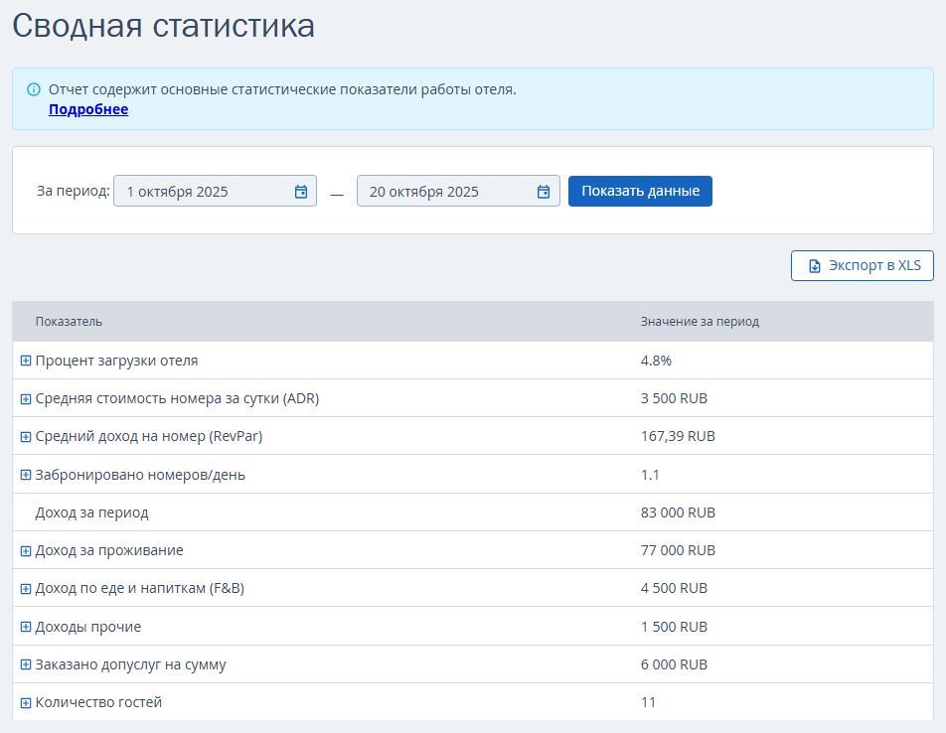Click the Значение за период column header

tap(700, 322)
